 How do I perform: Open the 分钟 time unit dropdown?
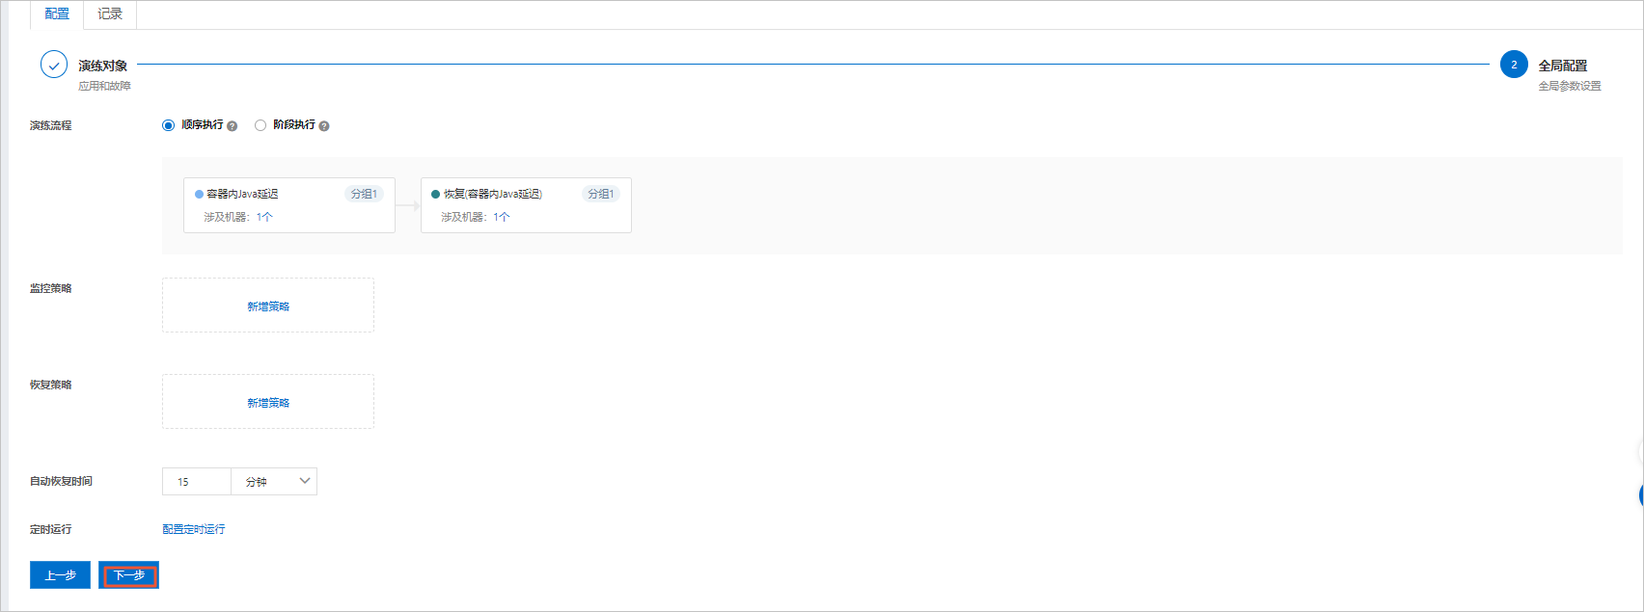click(275, 481)
